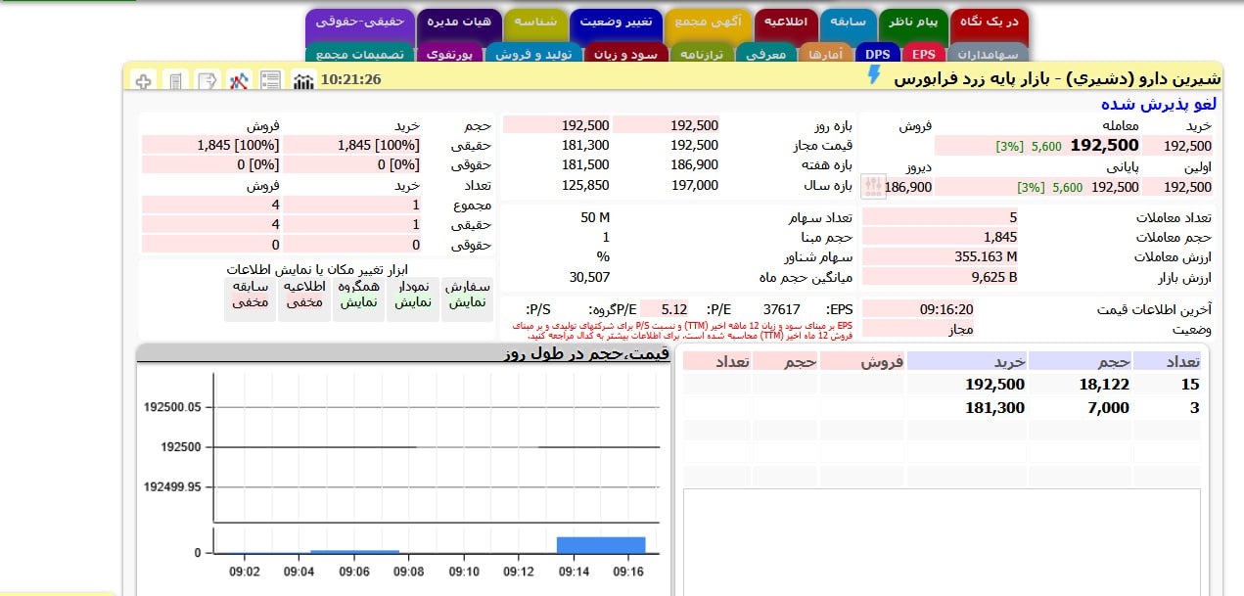Screen dimensions: 1244x596
Task: Toggle the نمودار نمایش display button
Action: (412, 295)
